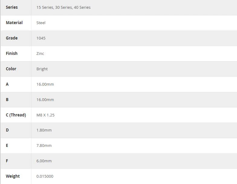Select the M8 X 1.25 thread value
Image resolution: width=237 pixels, height=184 pixels.
[x=45, y=115]
